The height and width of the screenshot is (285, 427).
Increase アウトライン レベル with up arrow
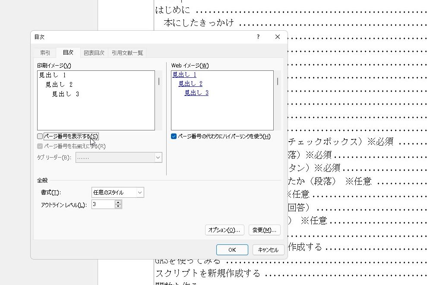tap(118, 202)
